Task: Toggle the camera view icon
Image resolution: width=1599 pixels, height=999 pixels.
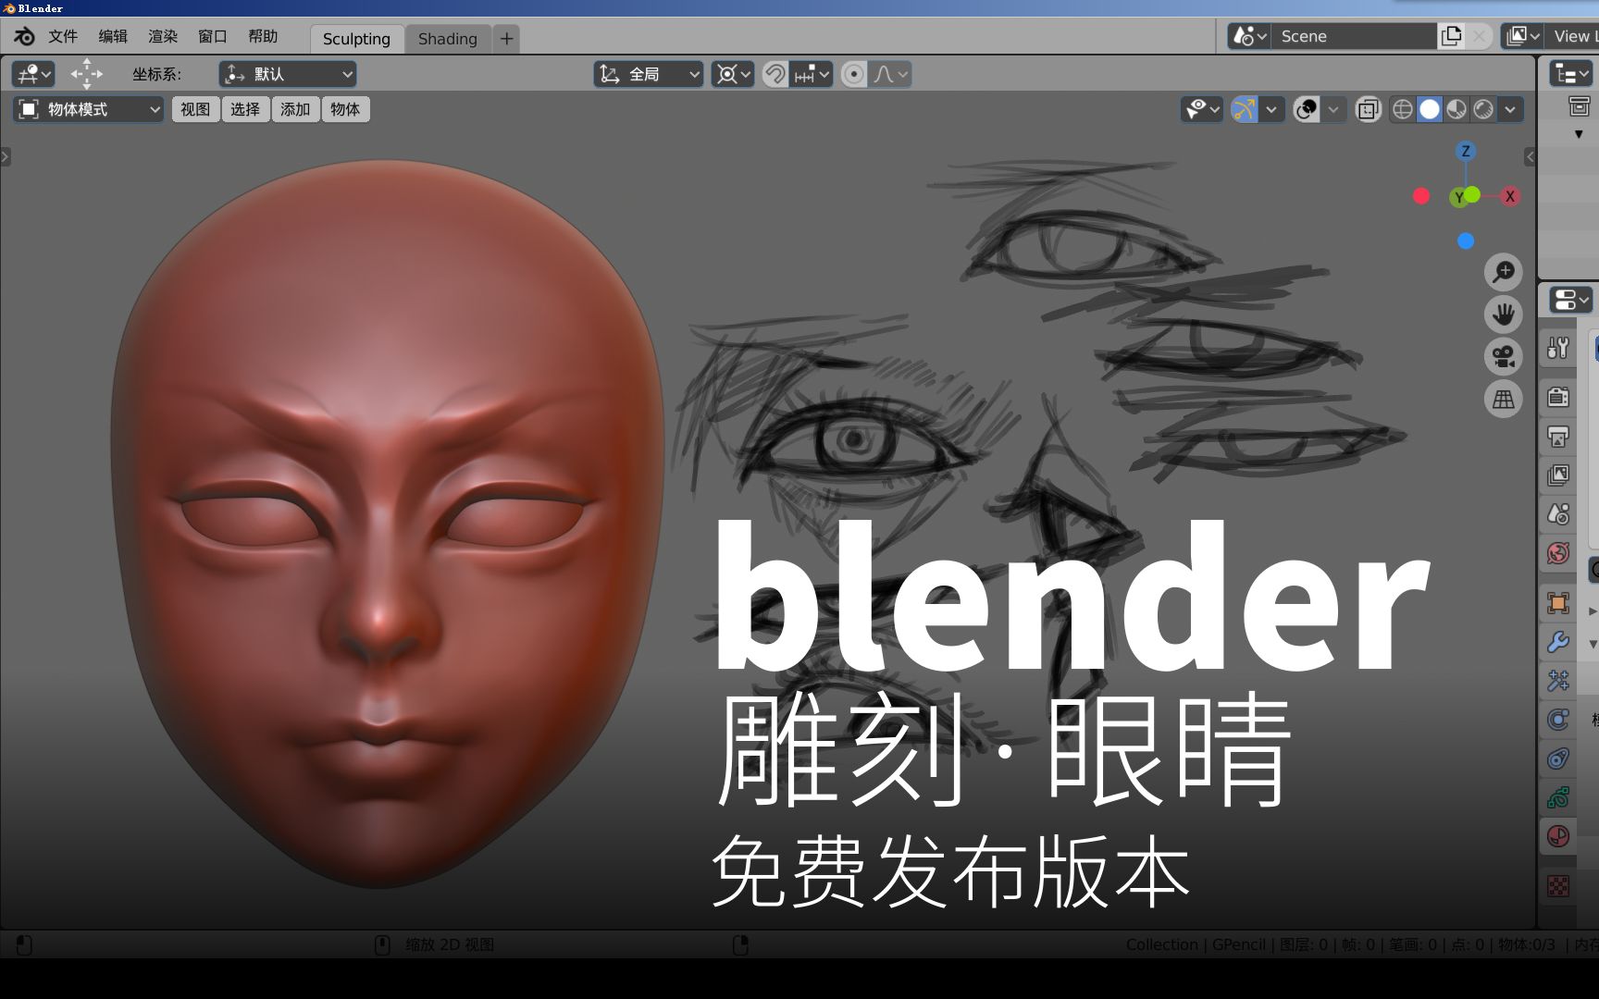Action: pos(1504,357)
